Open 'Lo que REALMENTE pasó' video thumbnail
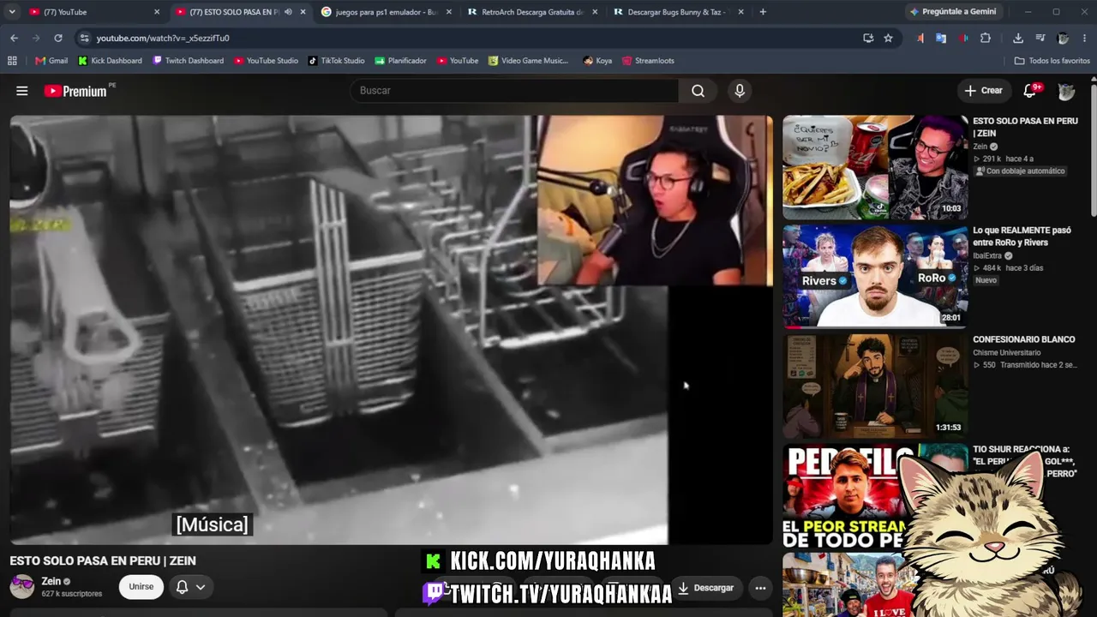The height and width of the screenshot is (617, 1097). (875, 277)
